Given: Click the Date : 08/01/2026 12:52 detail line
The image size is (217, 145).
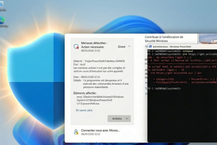Looking at the screenshot, I should tap(87, 77).
